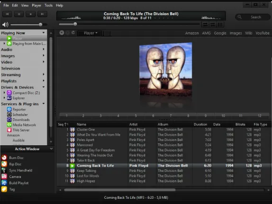Click the Tag action icon
This screenshot has height=204, width=272.
[4, 189]
